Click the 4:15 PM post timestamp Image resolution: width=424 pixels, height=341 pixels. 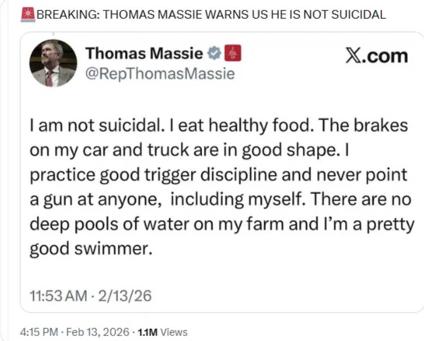click(36, 332)
